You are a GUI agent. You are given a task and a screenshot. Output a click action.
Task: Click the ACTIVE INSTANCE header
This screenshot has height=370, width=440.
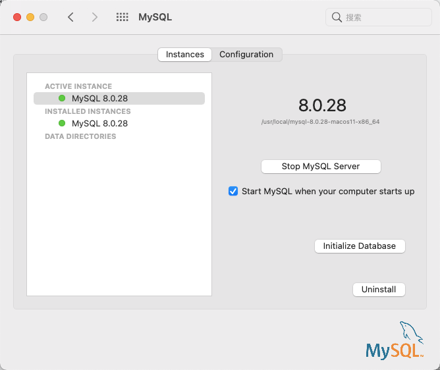78,86
